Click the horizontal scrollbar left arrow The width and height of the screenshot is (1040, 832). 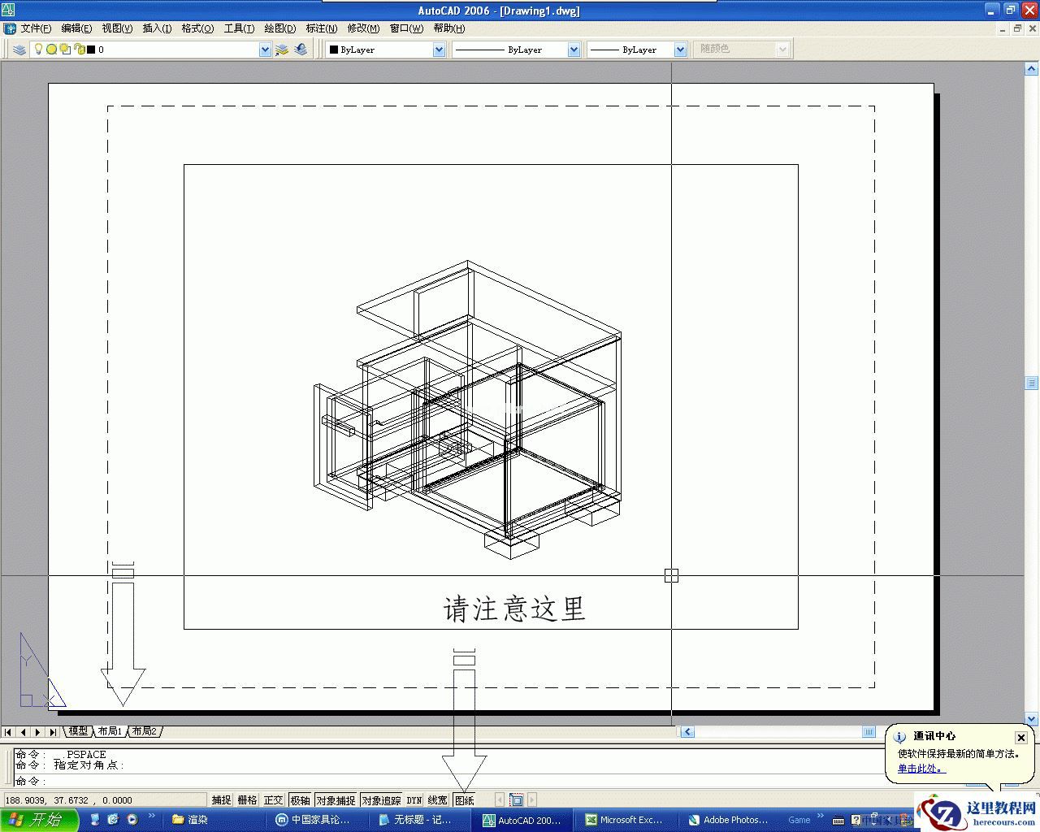pos(687,732)
